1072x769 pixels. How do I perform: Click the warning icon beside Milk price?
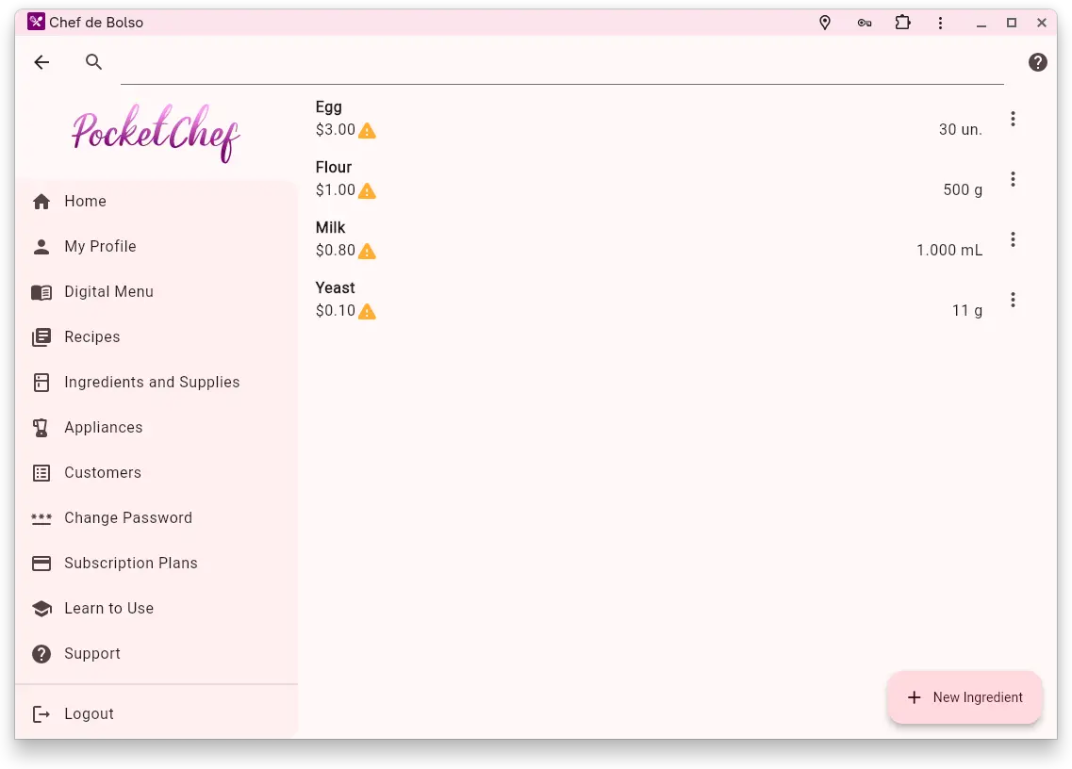click(x=368, y=252)
